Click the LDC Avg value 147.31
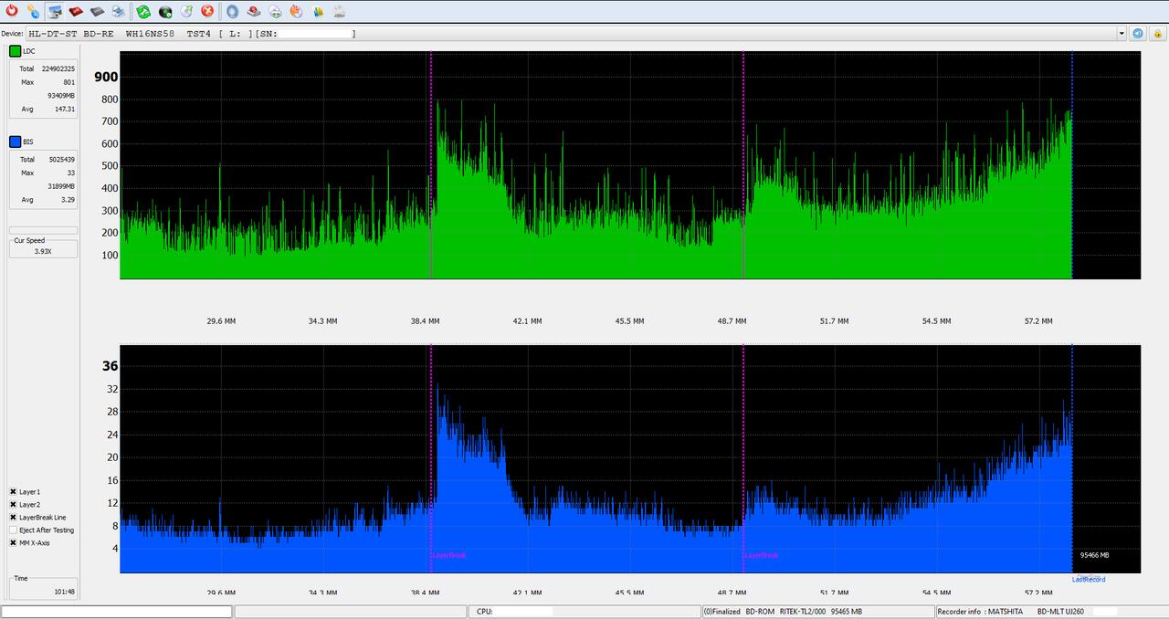Image resolution: width=1169 pixels, height=619 pixels. tap(65, 109)
